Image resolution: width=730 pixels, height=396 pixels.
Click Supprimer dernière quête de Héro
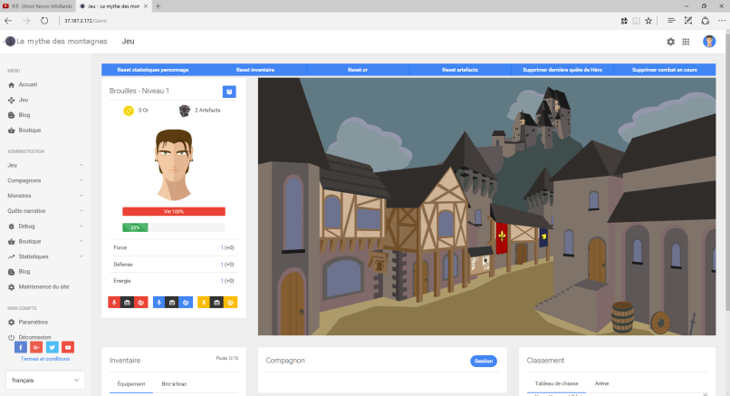point(562,70)
